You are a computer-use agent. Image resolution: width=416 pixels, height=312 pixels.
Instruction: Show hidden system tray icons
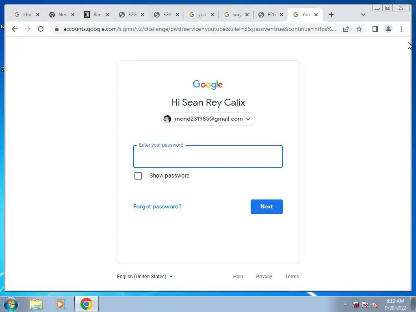point(345,304)
